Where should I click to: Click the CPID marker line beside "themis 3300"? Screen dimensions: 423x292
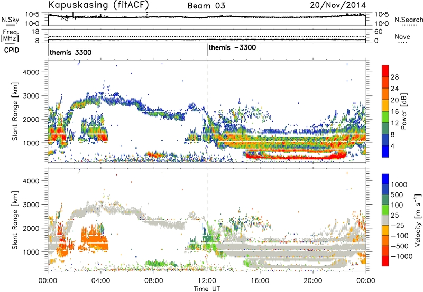[48, 50]
